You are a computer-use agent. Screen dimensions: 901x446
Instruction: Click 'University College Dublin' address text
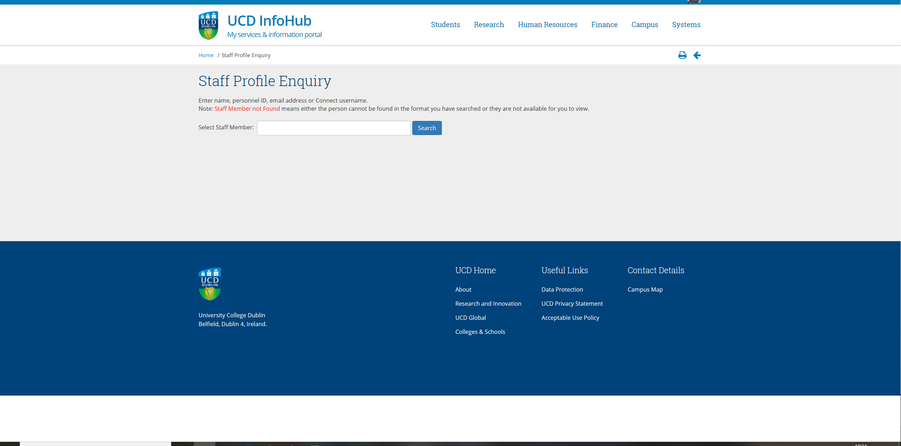coord(232,315)
